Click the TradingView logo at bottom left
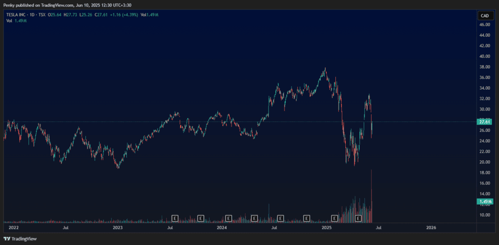 pos(20,239)
